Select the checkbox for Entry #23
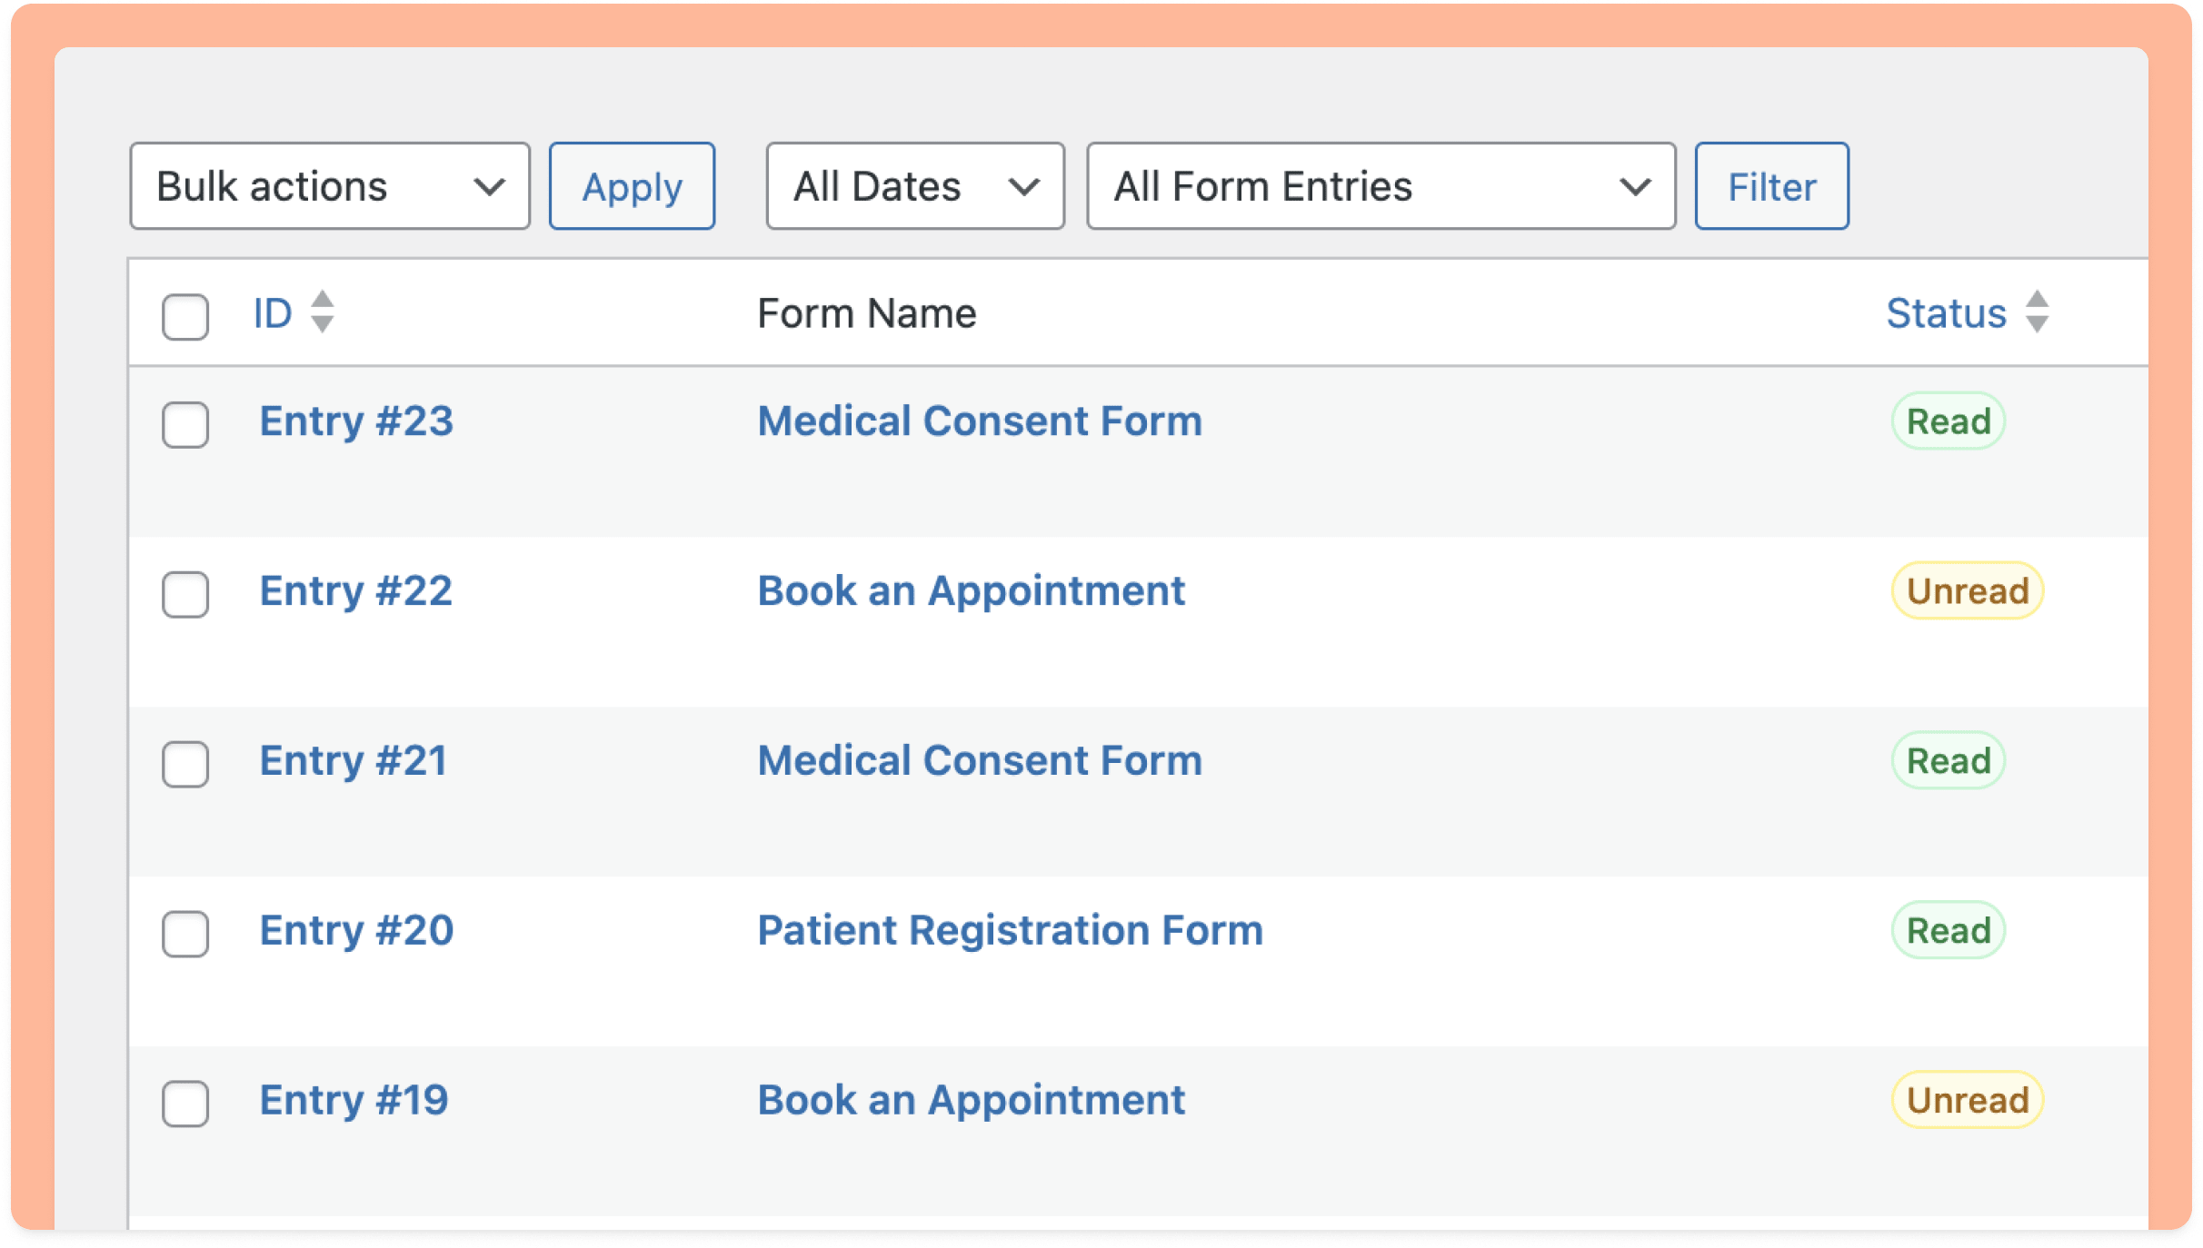 185,423
